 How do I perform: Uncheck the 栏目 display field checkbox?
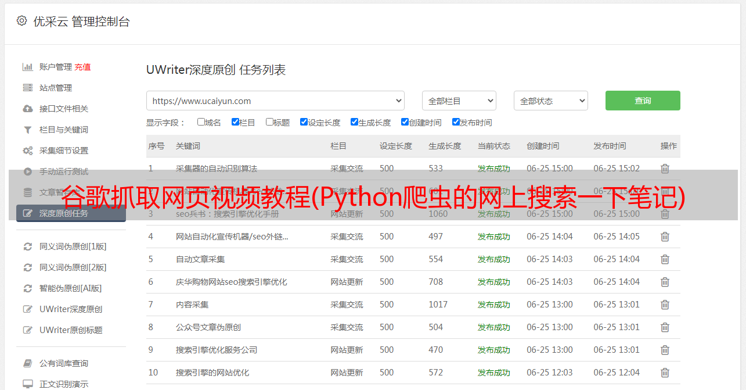pyautogui.click(x=235, y=122)
